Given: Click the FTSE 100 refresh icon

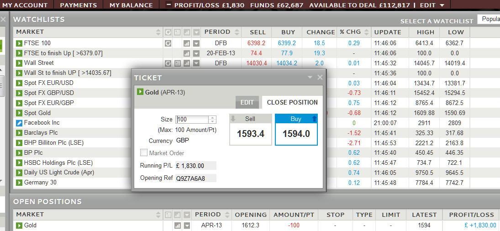Looking at the screenshot, I should [168, 43].
